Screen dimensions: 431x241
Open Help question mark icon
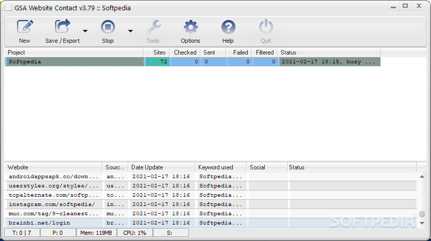(x=228, y=31)
